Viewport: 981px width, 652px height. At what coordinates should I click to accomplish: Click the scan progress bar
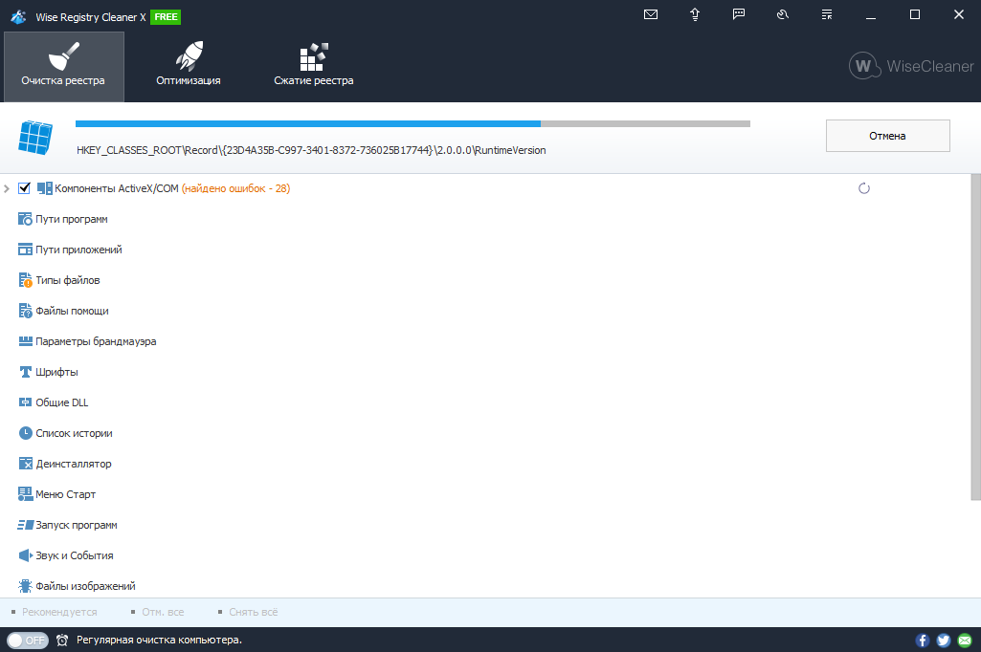(412, 123)
